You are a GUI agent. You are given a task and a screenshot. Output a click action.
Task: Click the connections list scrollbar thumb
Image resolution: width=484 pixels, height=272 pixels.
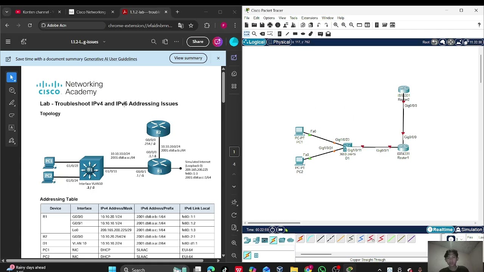pyautogui.click(x=316, y=254)
